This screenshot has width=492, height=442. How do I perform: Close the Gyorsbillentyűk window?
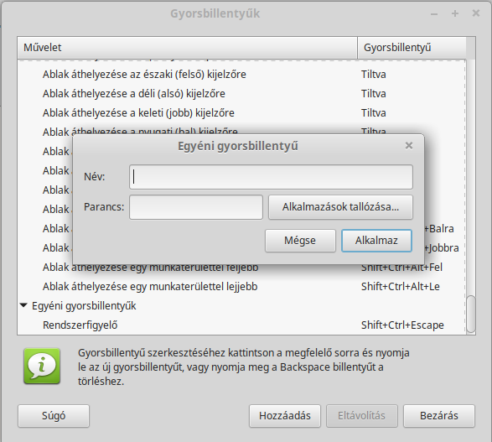pos(476,13)
